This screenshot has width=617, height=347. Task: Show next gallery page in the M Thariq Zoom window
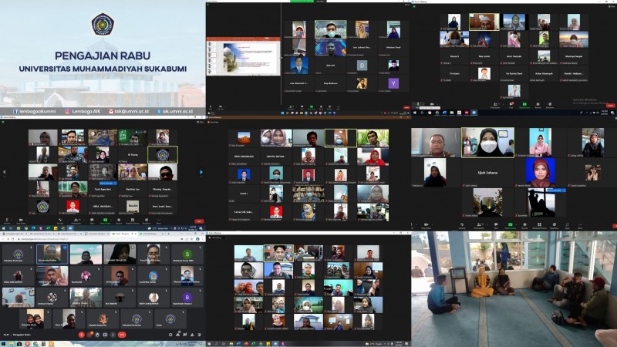point(201,172)
